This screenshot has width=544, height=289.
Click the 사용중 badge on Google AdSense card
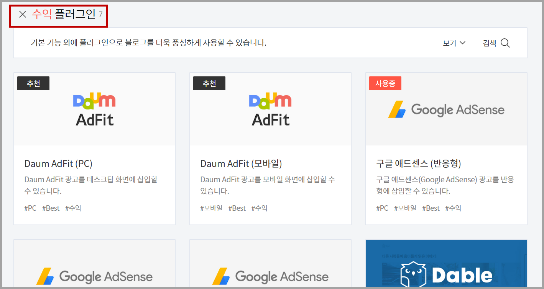point(385,83)
